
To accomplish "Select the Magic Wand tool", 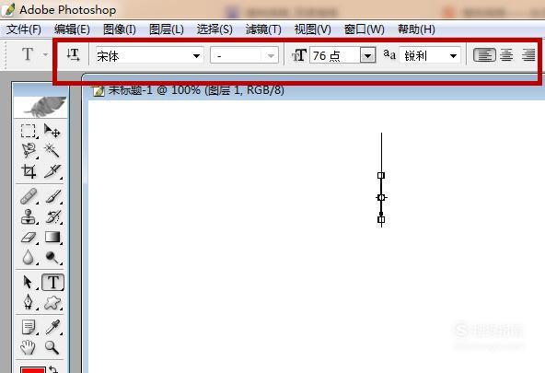I will [x=52, y=151].
